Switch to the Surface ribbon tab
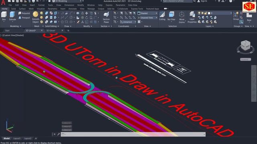 tap(22, 9)
